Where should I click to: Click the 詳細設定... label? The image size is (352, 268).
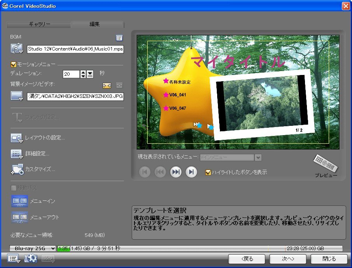click(37, 153)
